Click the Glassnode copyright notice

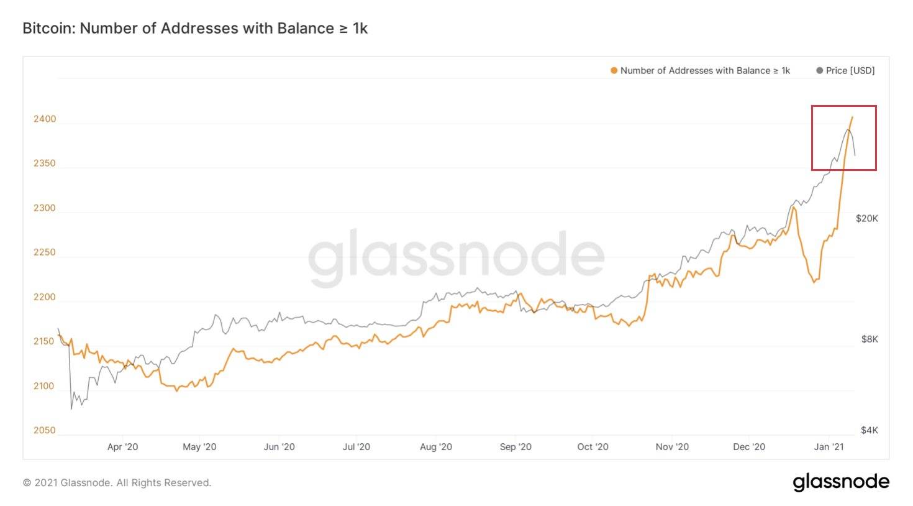pos(117,483)
